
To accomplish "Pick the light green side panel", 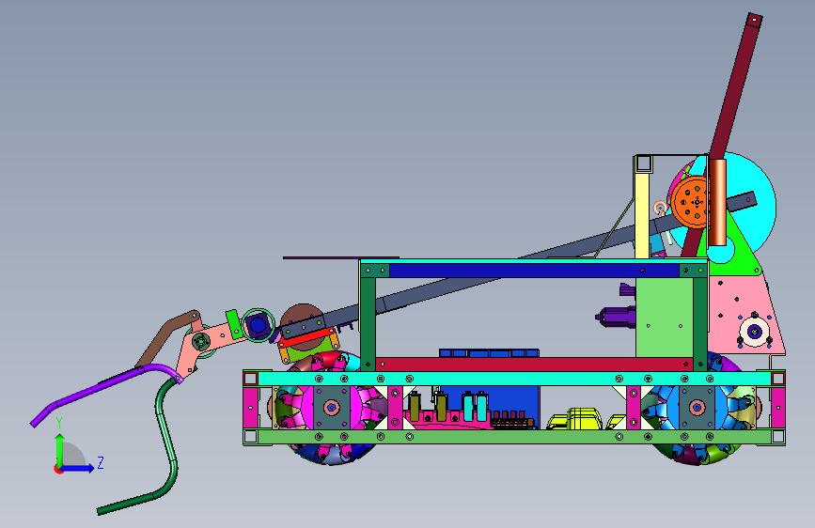I will (x=664, y=318).
